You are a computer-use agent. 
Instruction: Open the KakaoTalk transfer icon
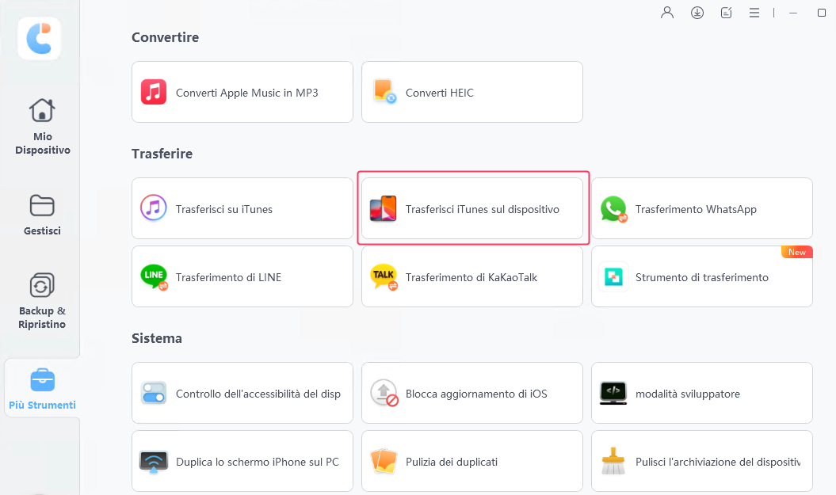point(384,277)
